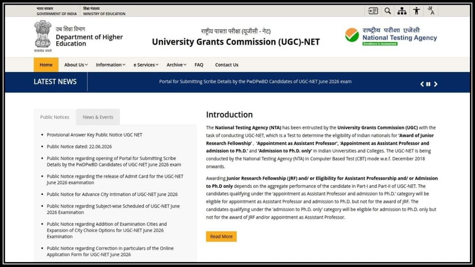Click the Introduction heading
Viewport: 475px width, 267px height.
[x=229, y=115]
